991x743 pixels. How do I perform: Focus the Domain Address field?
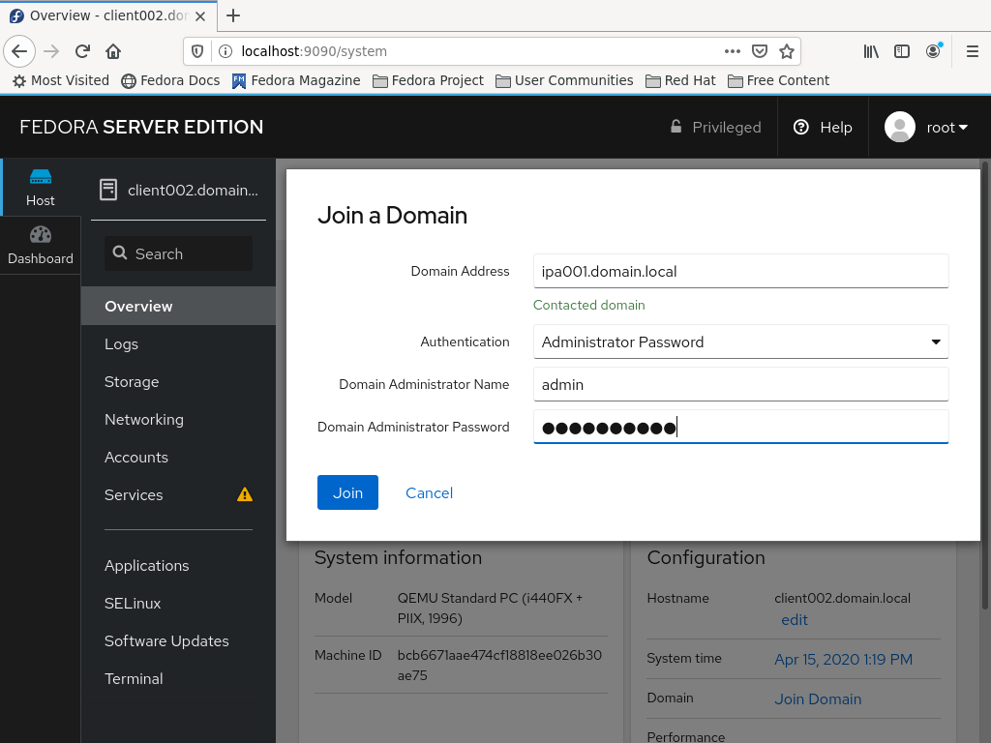[740, 271]
